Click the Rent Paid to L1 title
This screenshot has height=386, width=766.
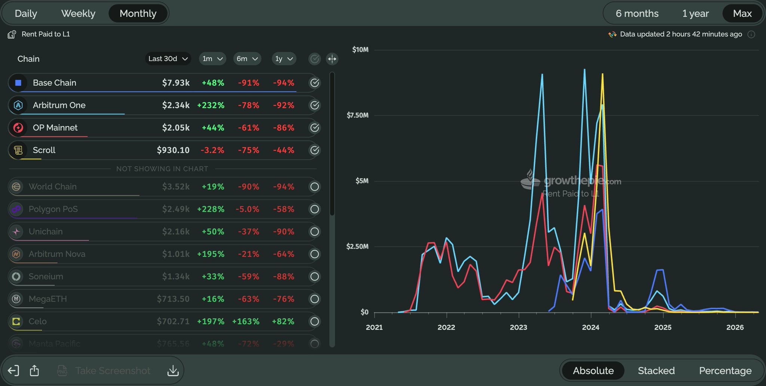[x=46, y=34]
